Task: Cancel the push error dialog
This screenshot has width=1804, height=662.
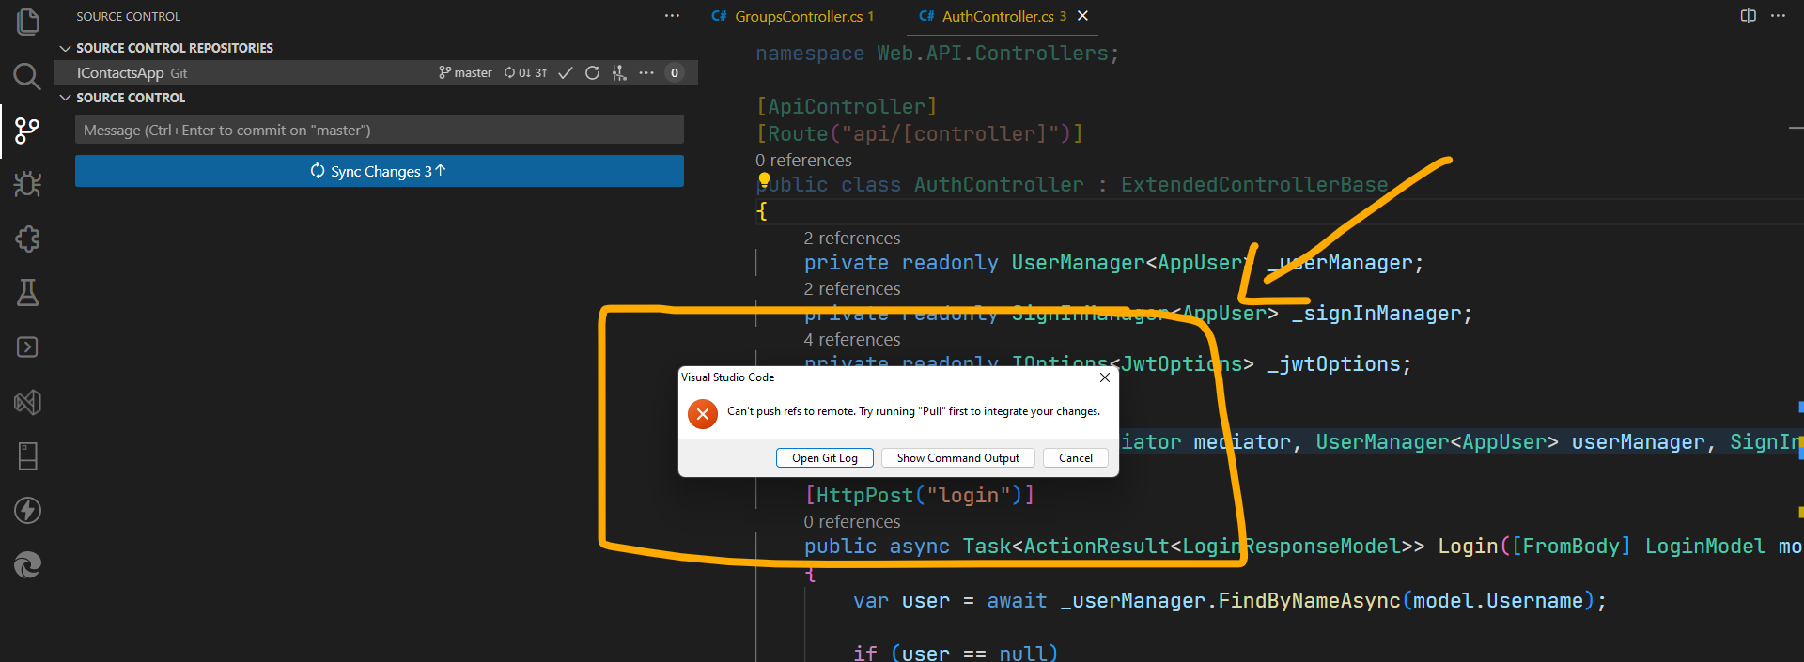Action: point(1076,458)
